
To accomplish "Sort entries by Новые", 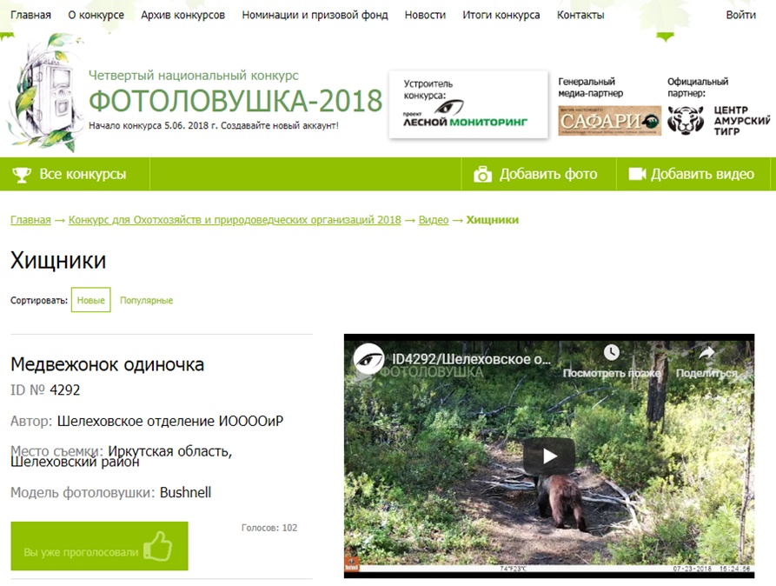I will click(91, 300).
